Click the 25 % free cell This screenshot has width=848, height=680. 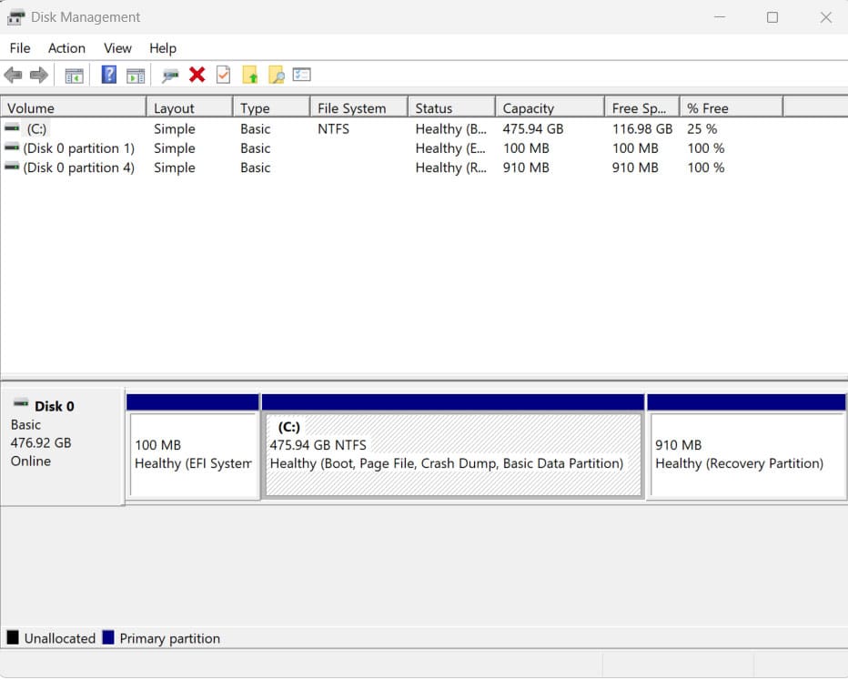pyautogui.click(x=702, y=129)
